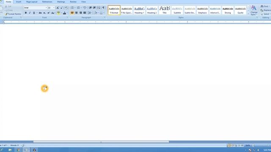Toggle strikethrough formatting
Viewport: 271px width, 152px height.
point(40,13)
